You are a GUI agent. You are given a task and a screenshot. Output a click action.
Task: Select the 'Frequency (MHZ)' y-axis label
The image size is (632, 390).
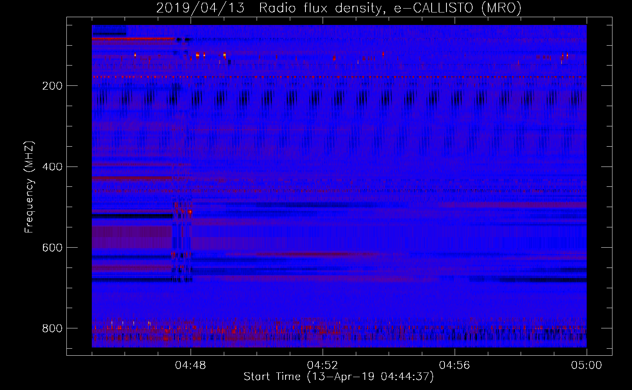pyautogui.click(x=29, y=187)
